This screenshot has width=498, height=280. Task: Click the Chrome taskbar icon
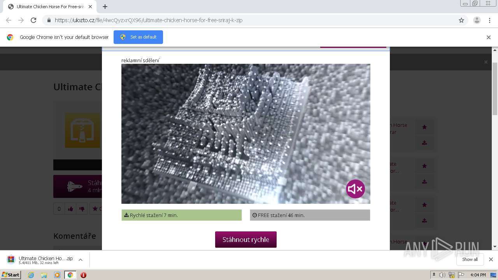pos(70,275)
